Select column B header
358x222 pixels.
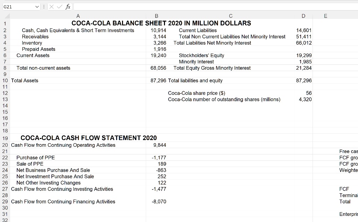tap(156, 15)
